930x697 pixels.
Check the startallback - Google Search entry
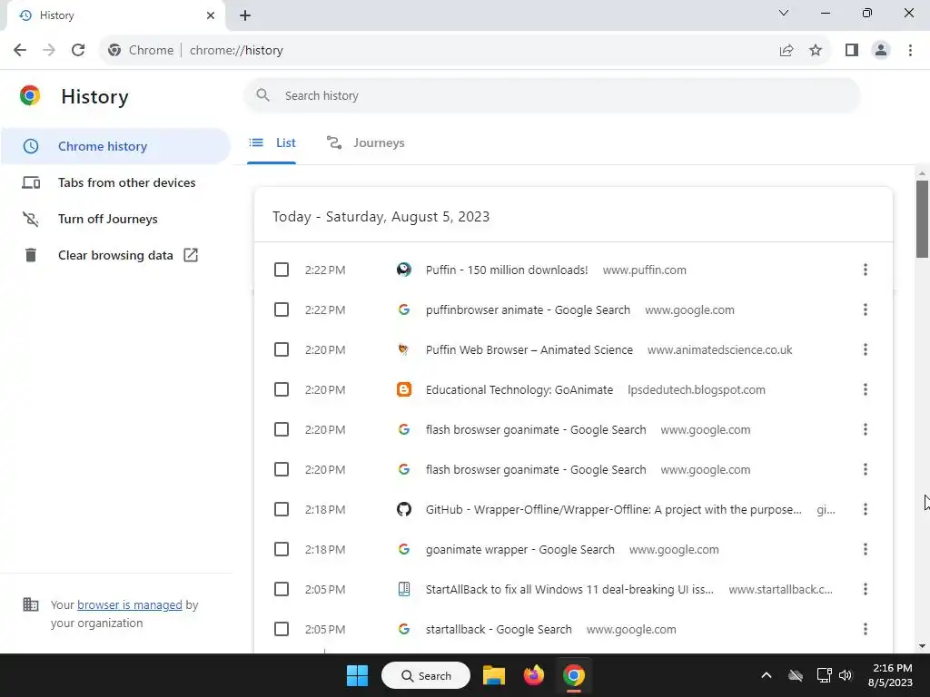[282, 630]
